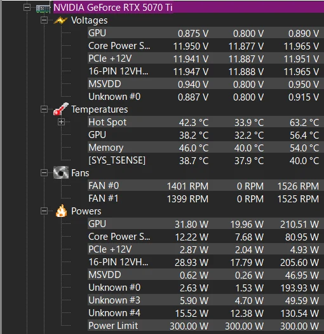
Task: Select MSVDD under Voltages
Action: pos(105,84)
